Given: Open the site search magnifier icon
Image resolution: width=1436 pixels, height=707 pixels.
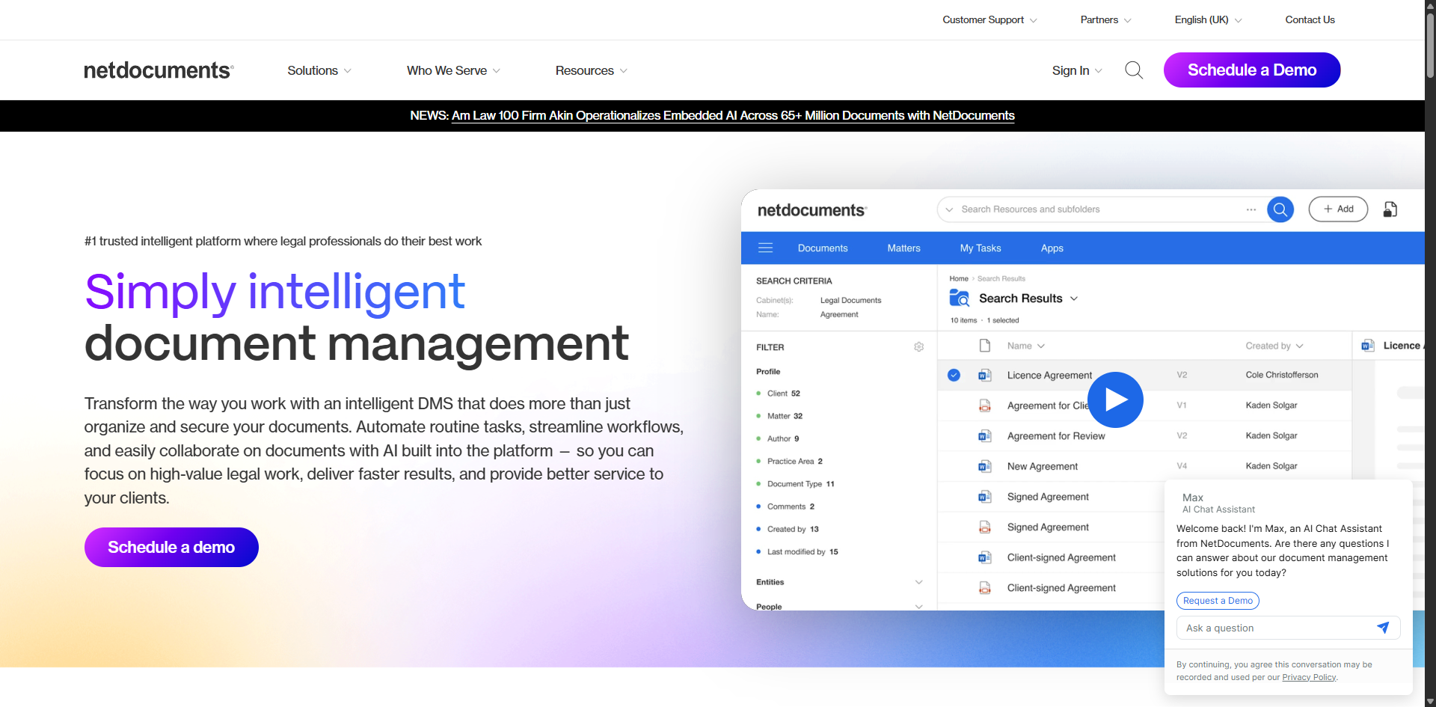Looking at the screenshot, I should tap(1134, 70).
